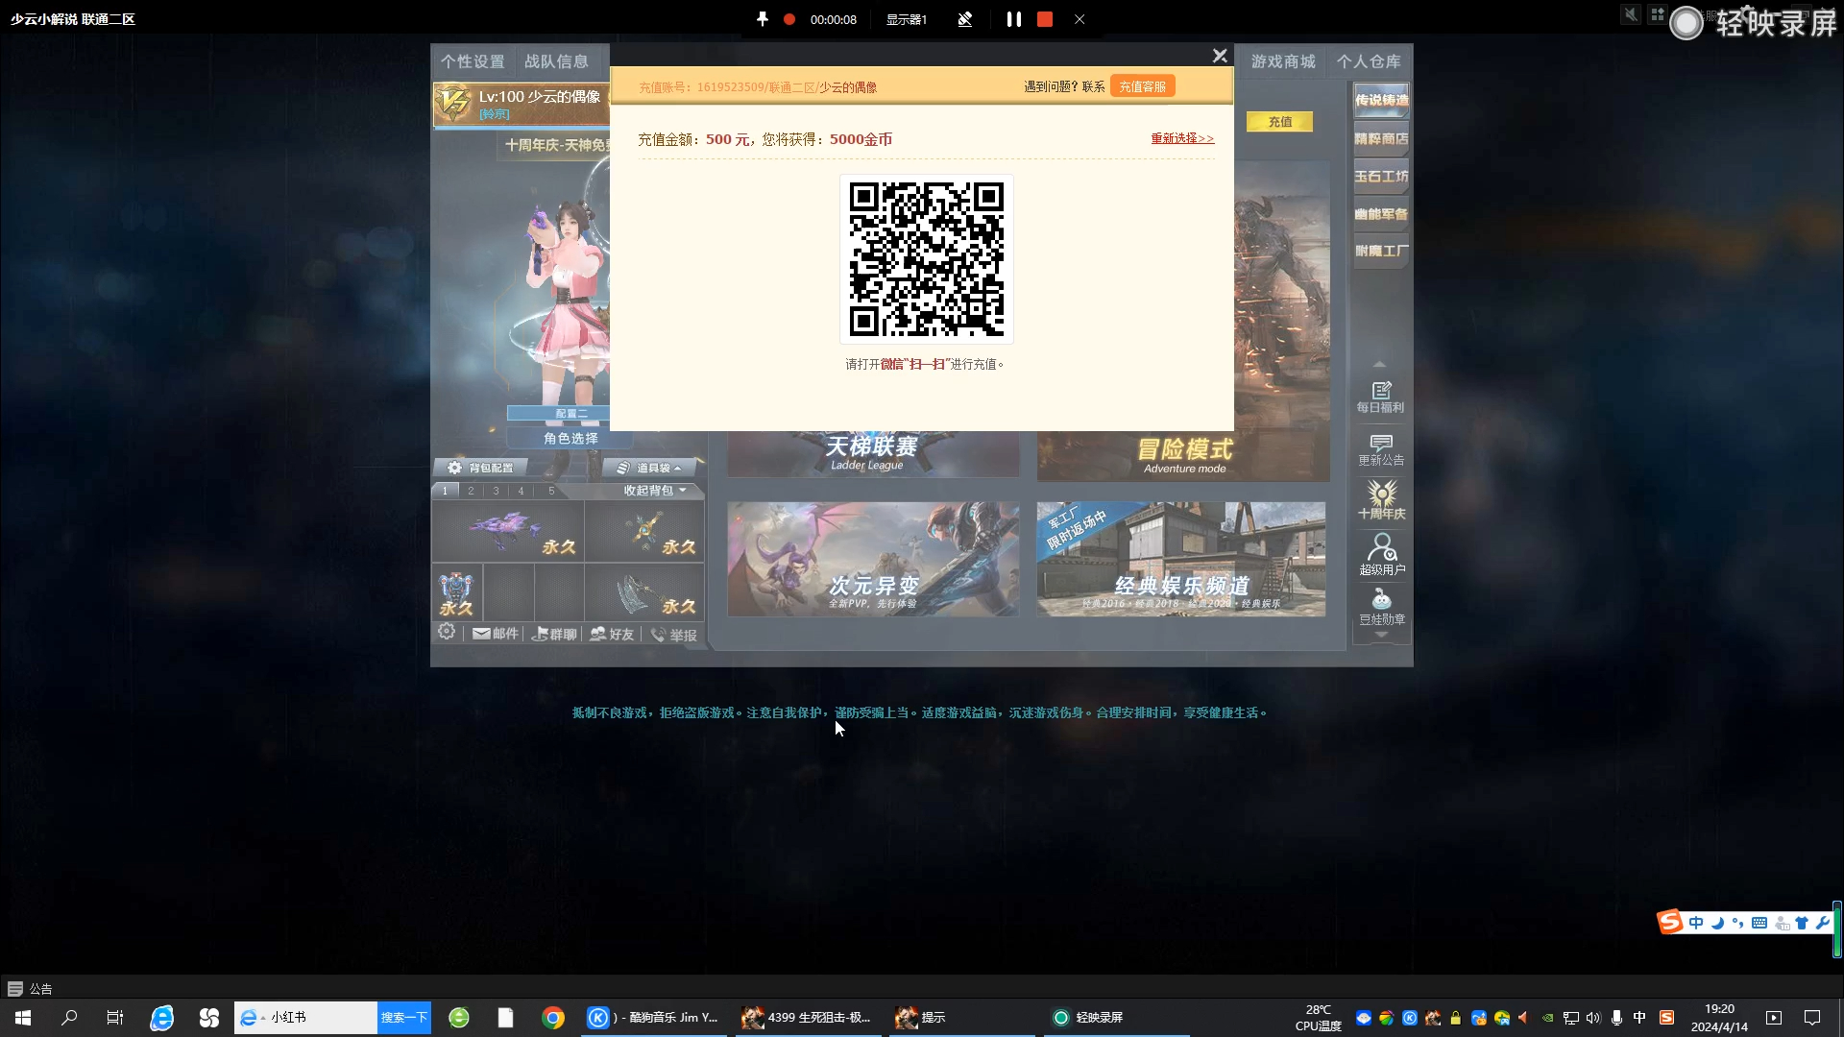This screenshot has width=1844, height=1037.
Task: Click the 搜索一下 search button
Action: [x=404, y=1017]
